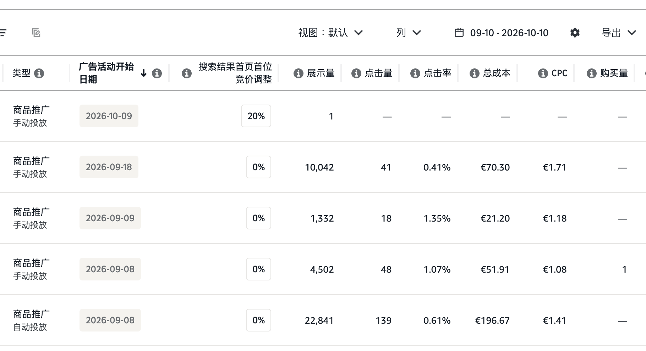Select impressions value 10,042
646x351 pixels.
(x=319, y=167)
